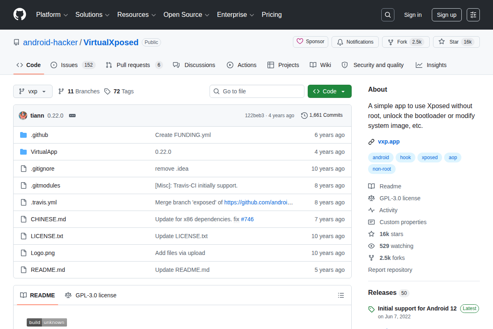493x329 pixels.
Task: Select the hook topic tag
Action: pyautogui.click(x=405, y=158)
